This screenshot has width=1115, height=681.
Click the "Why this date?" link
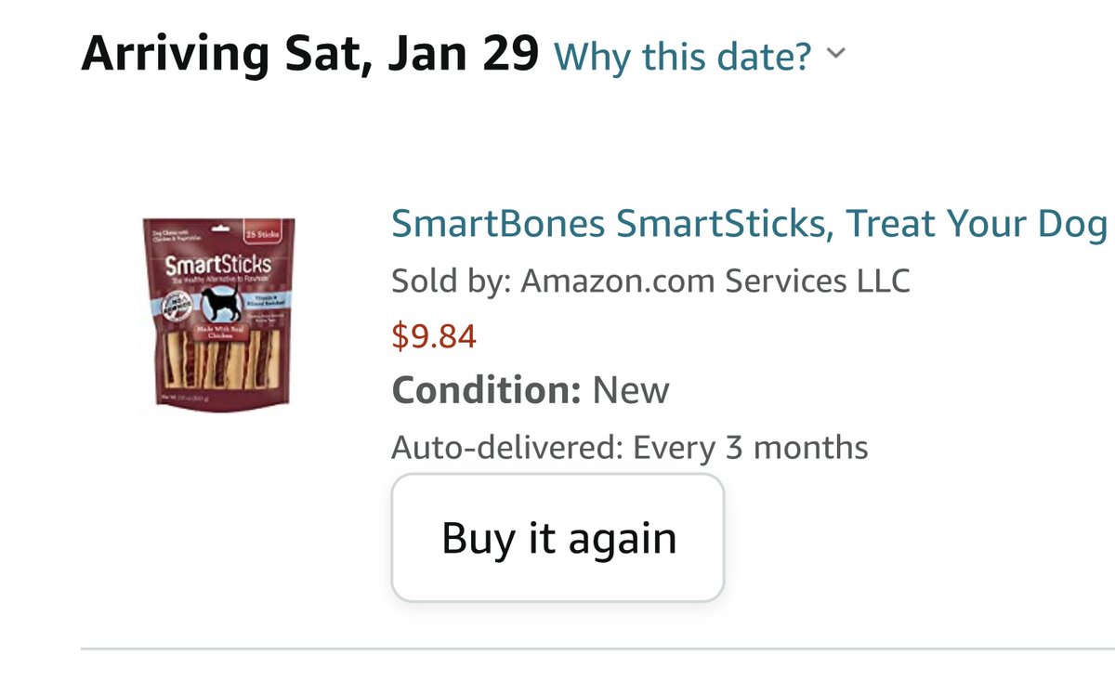coord(682,57)
